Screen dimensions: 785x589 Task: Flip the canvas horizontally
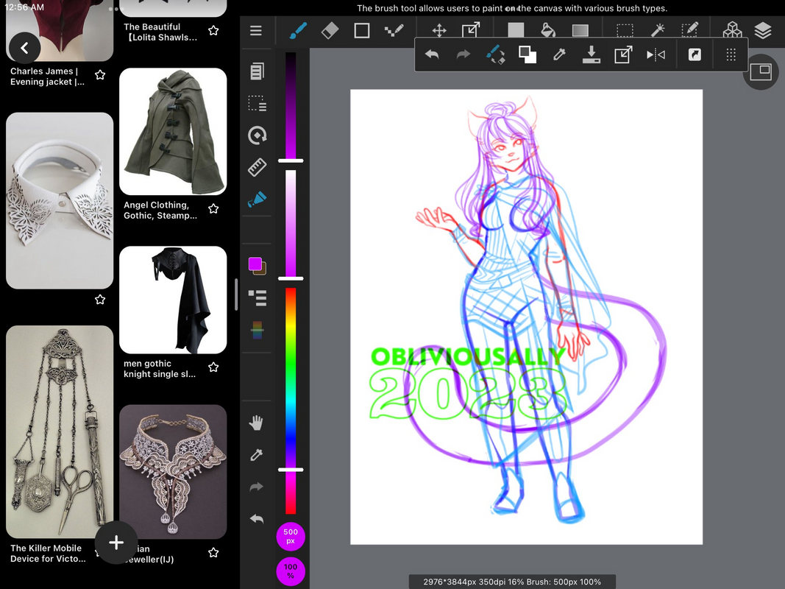tap(656, 54)
